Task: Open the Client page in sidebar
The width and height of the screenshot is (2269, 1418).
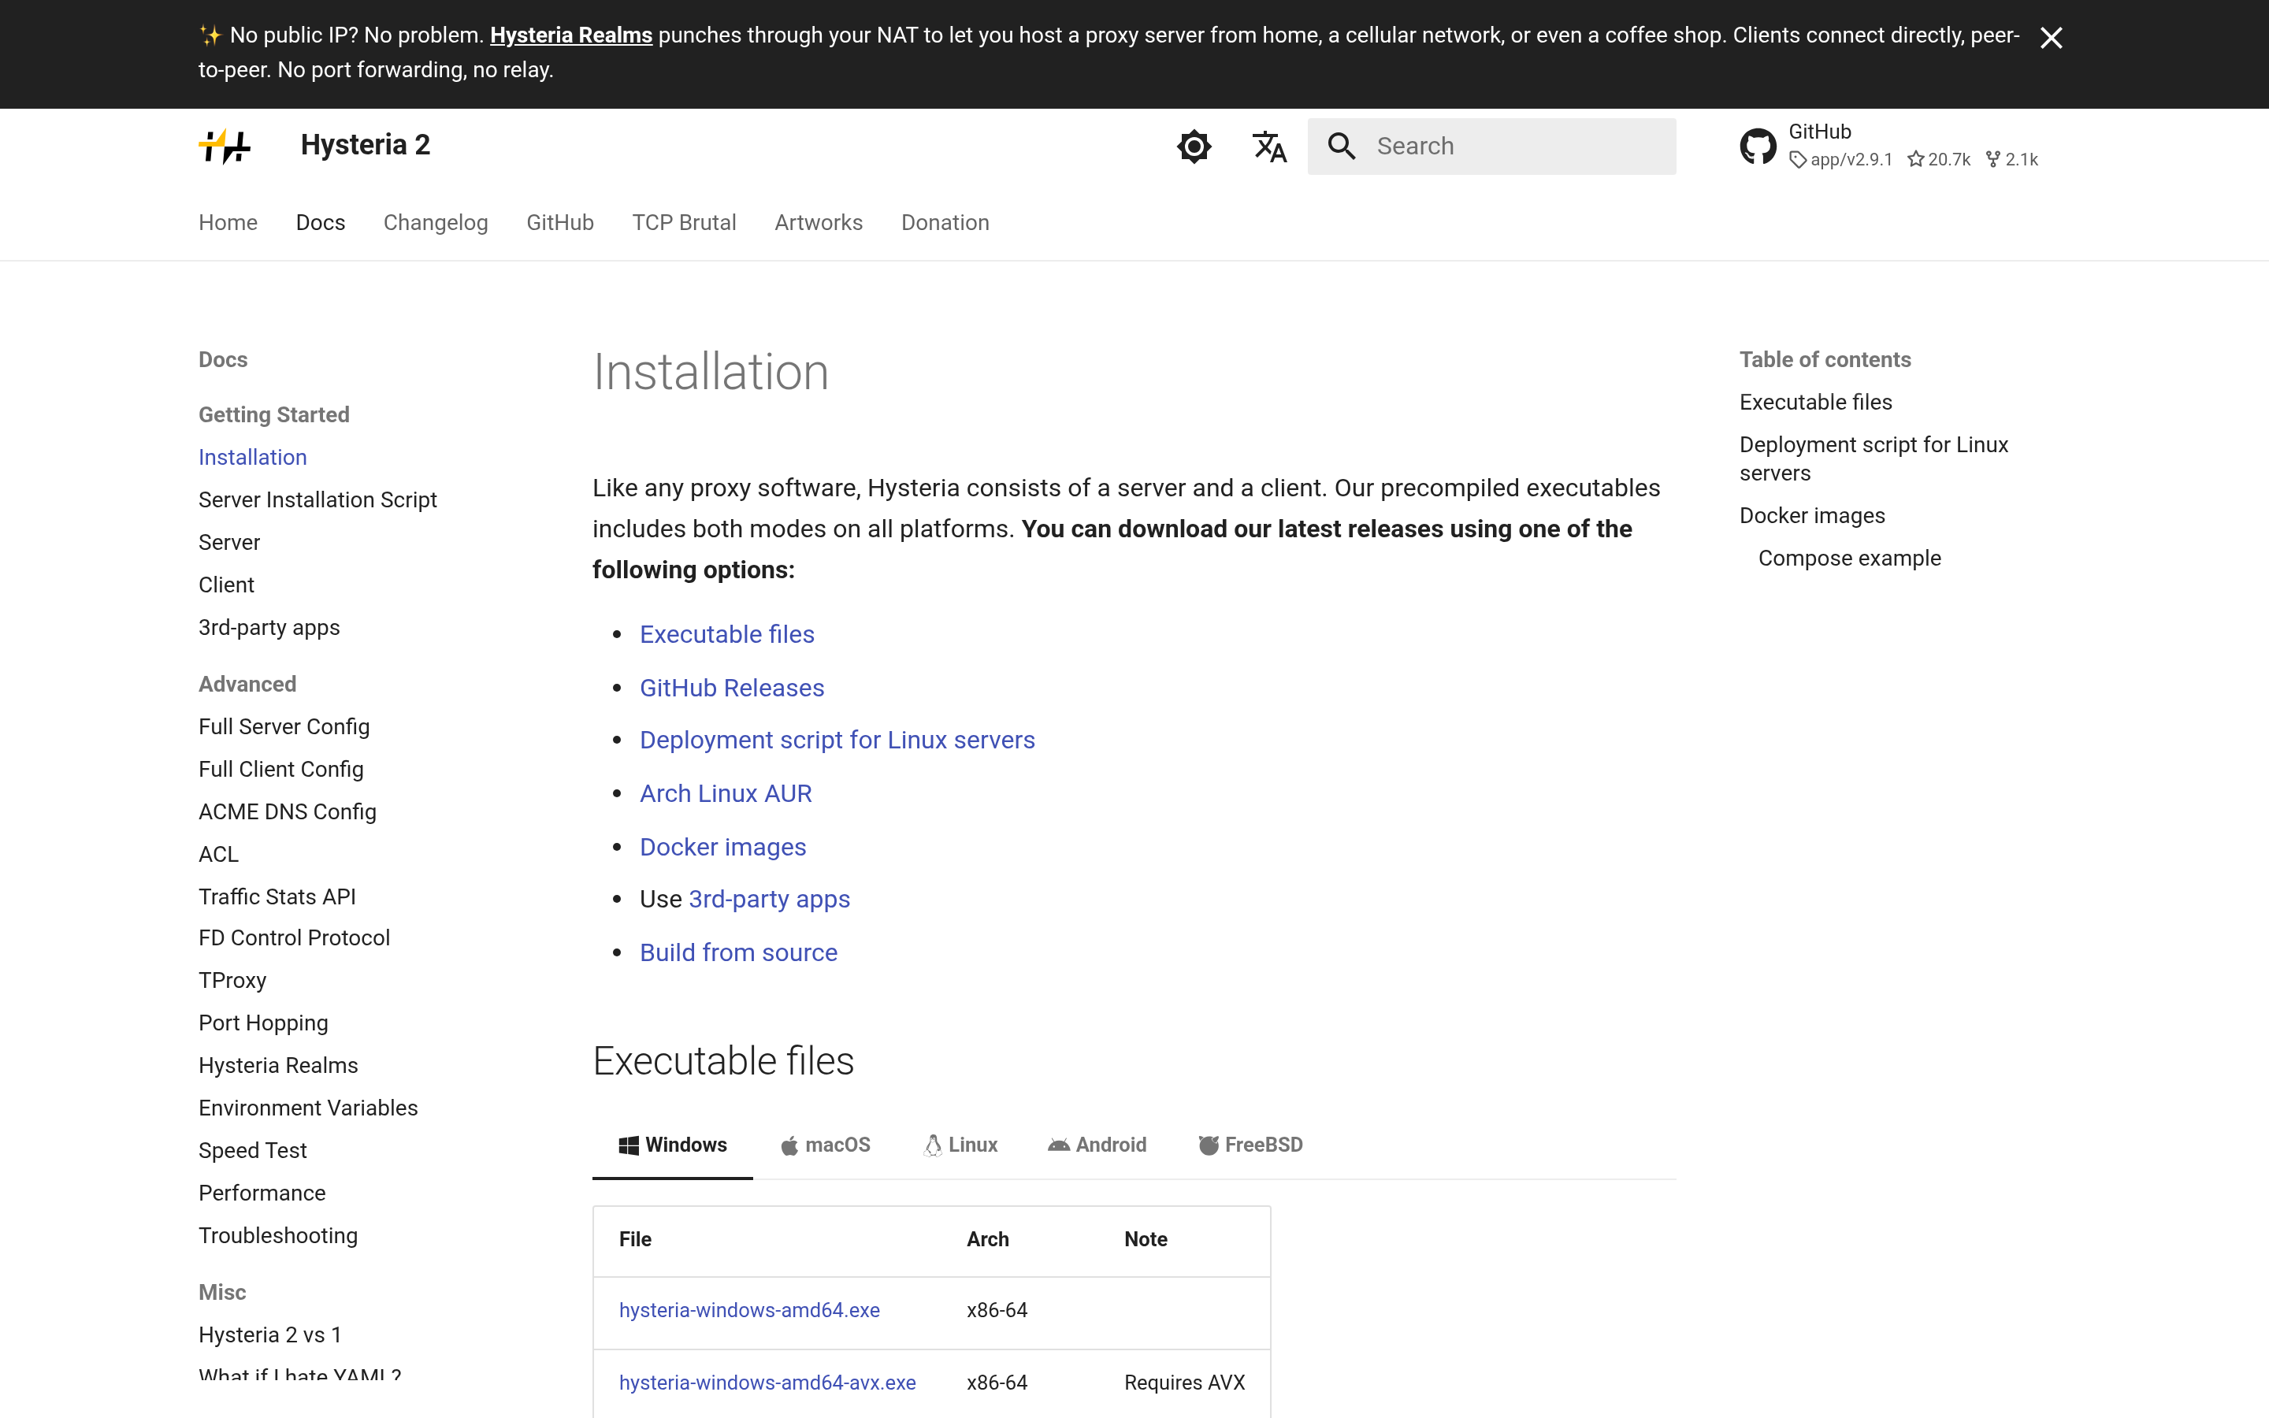Action: click(x=227, y=585)
